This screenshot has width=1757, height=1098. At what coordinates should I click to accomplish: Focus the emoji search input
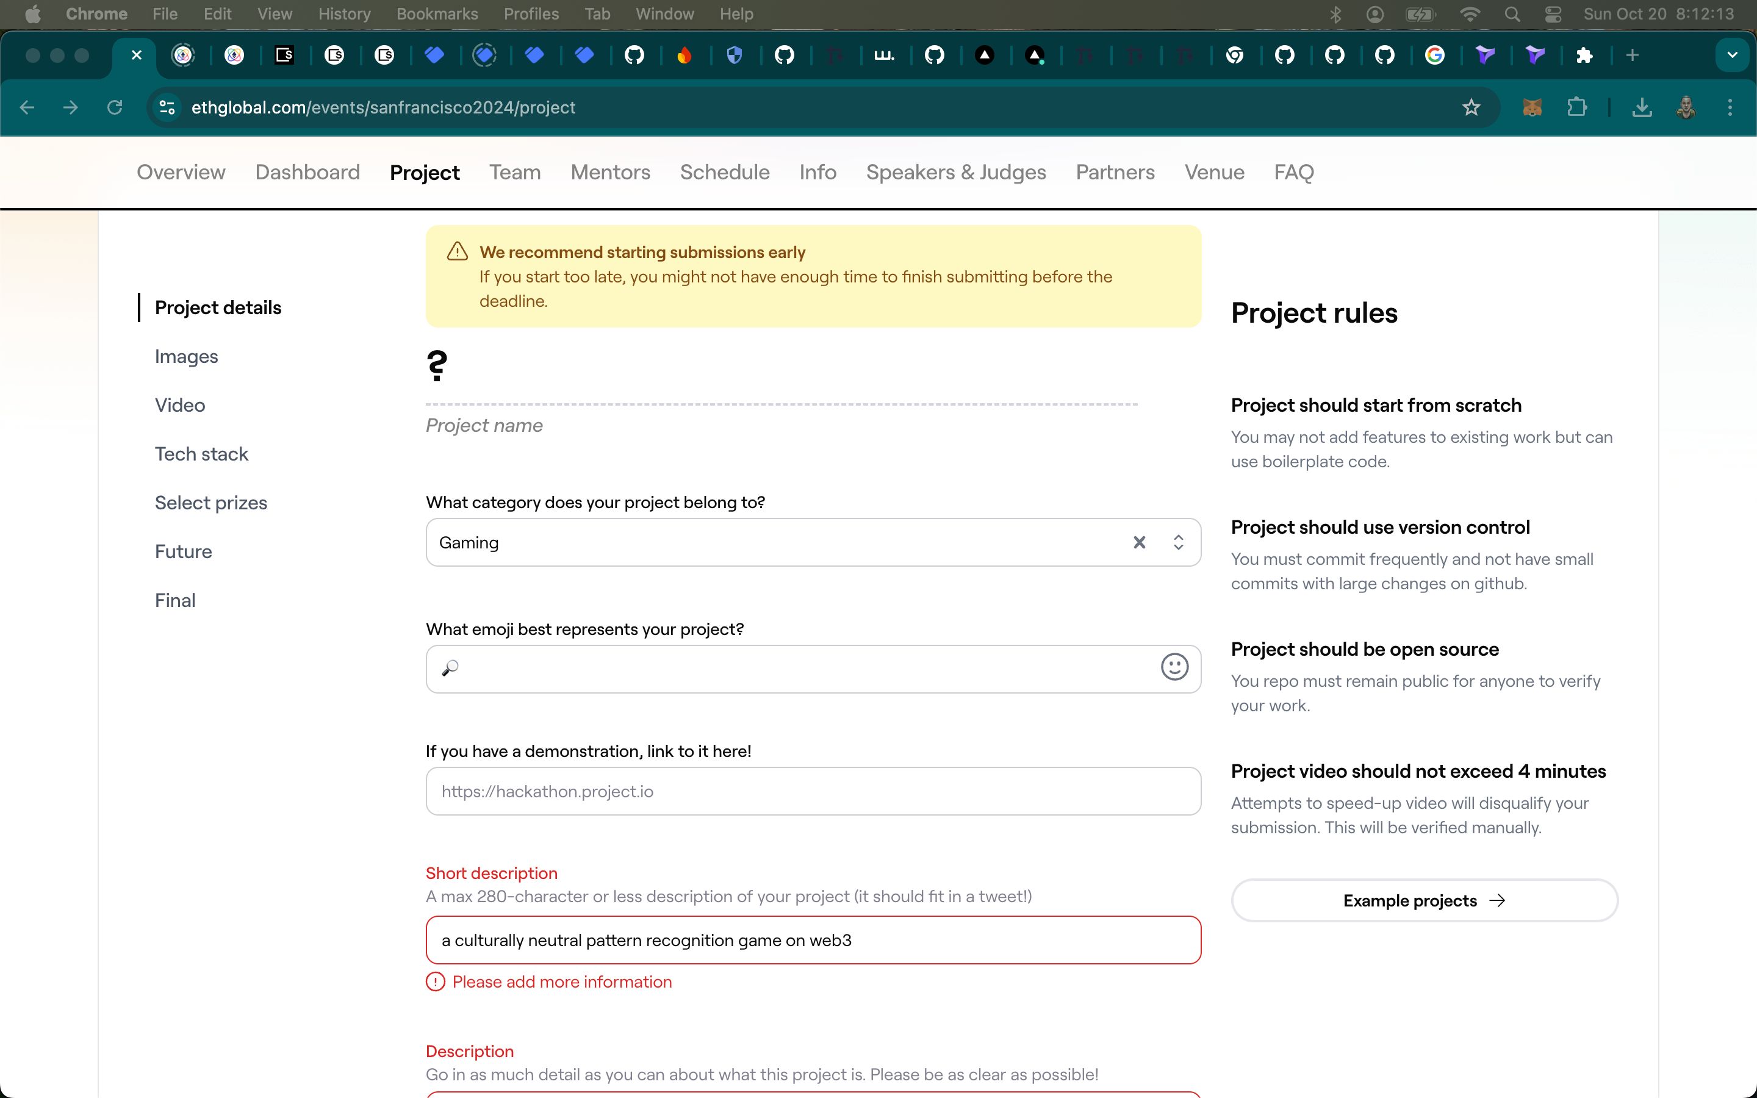(813, 669)
